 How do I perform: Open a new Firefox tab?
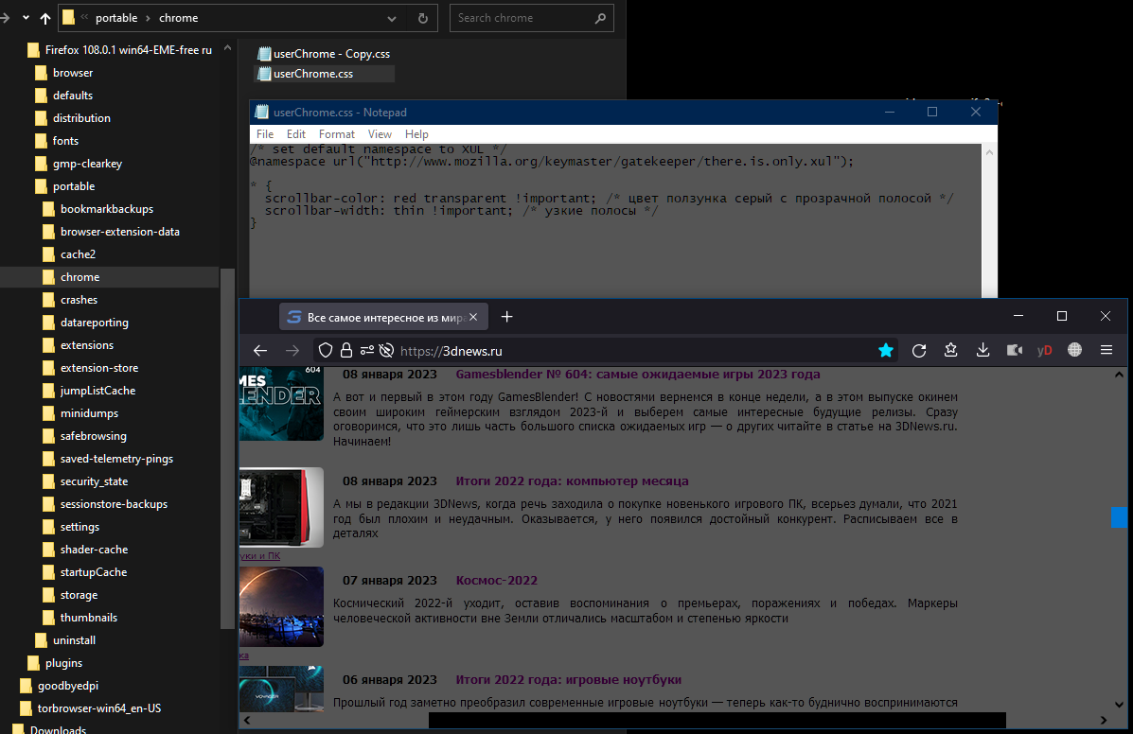506,317
